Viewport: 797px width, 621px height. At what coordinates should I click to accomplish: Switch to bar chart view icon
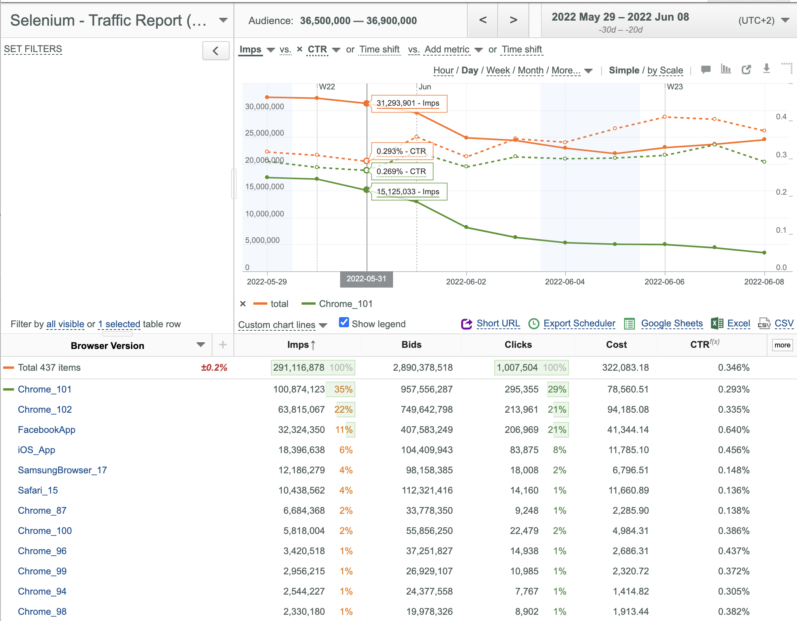click(726, 69)
